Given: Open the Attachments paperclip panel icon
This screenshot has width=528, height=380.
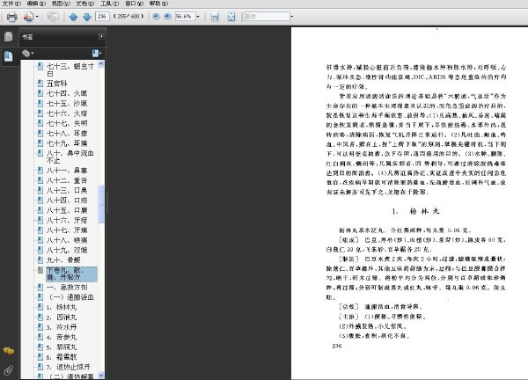Looking at the screenshot, I should (9, 370).
